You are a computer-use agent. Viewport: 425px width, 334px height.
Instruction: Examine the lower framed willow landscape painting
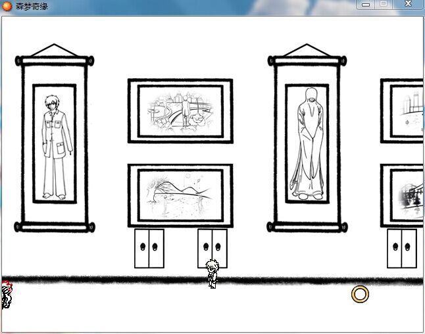(x=180, y=195)
